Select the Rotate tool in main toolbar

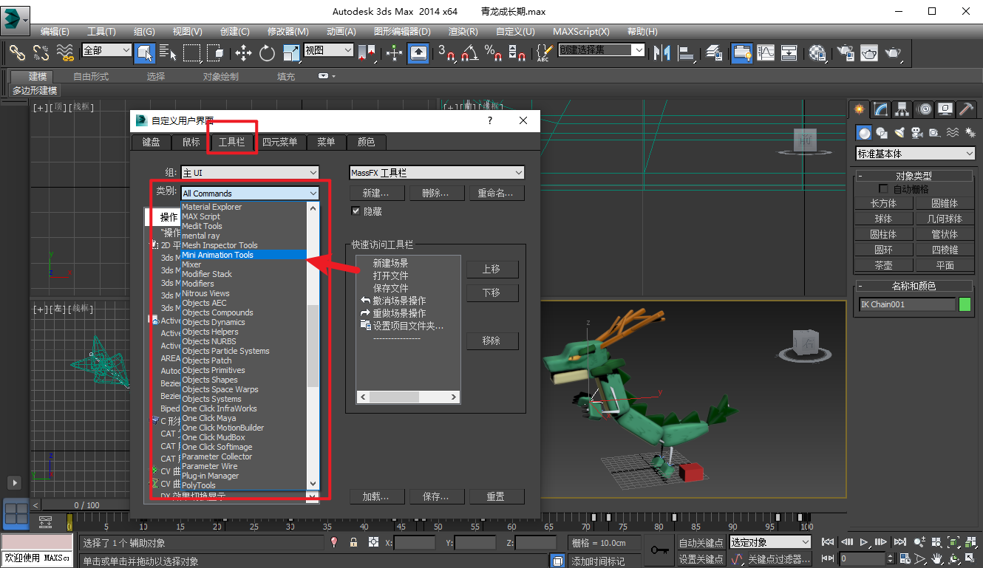click(267, 53)
